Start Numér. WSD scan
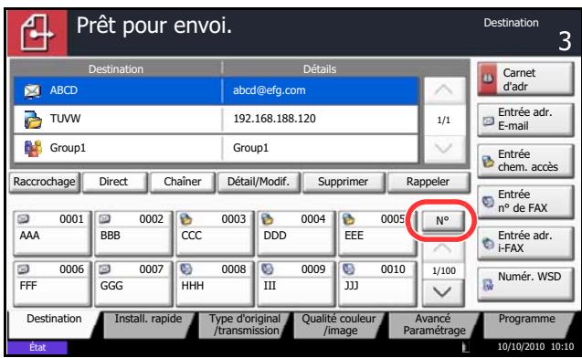Screen dimensions: 582x358 [x=525, y=284]
